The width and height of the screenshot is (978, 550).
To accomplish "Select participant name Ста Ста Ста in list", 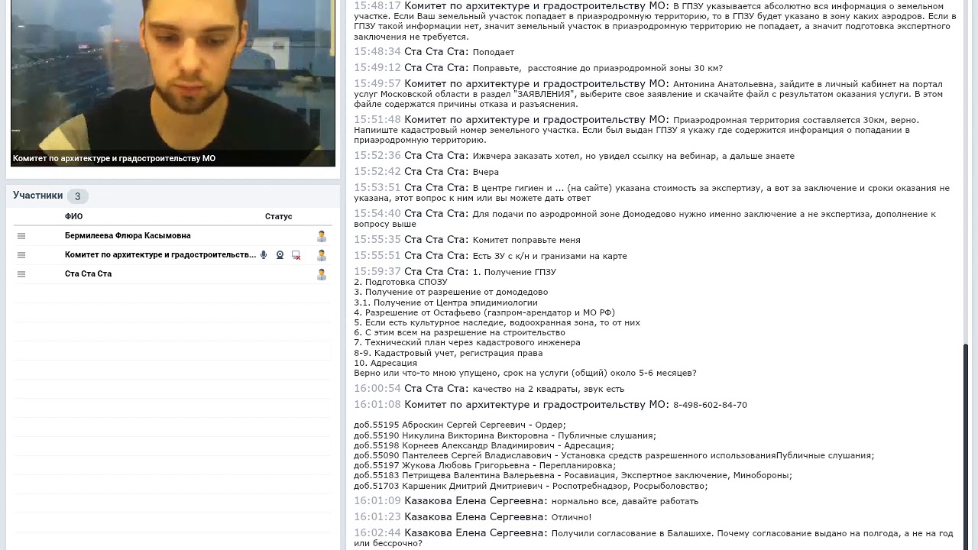I will tap(88, 274).
